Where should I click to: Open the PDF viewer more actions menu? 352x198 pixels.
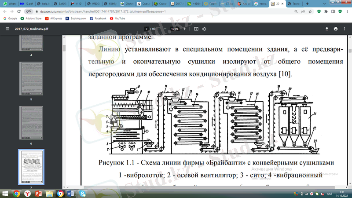pos(345,29)
